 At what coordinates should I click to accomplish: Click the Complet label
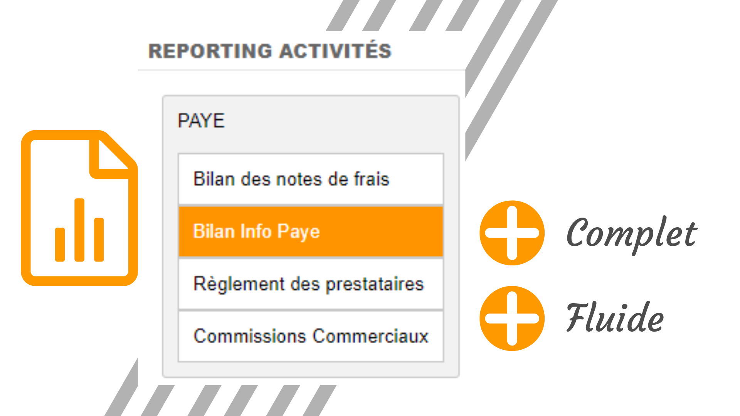tap(632, 234)
